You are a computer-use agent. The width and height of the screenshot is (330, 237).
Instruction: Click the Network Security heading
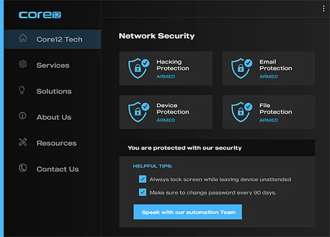pos(157,36)
